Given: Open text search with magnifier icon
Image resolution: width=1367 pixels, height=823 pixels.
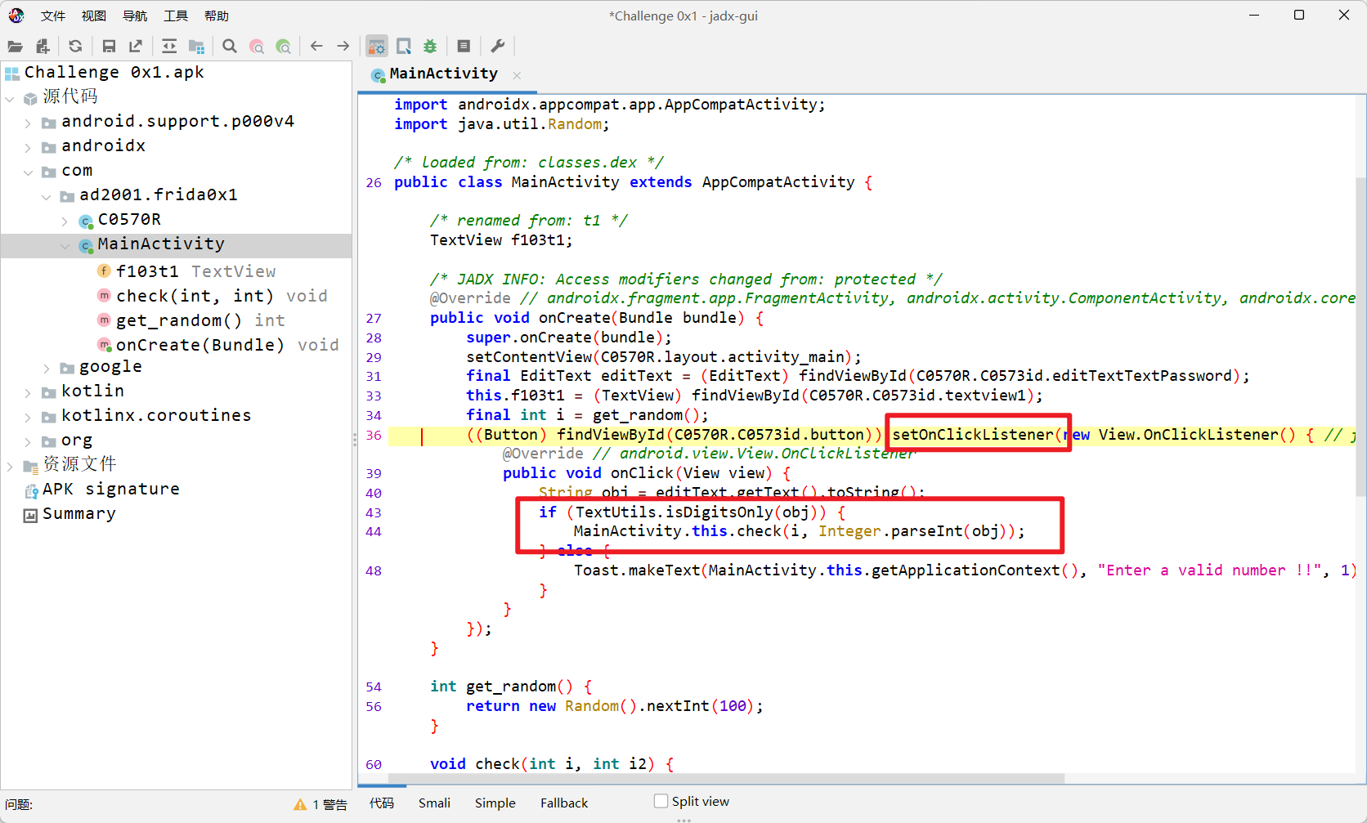Looking at the screenshot, I should pos(230,47).
